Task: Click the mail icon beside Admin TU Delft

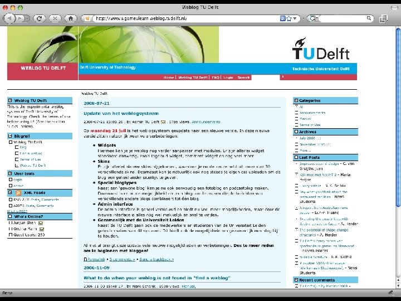Action: coord(163,122)
